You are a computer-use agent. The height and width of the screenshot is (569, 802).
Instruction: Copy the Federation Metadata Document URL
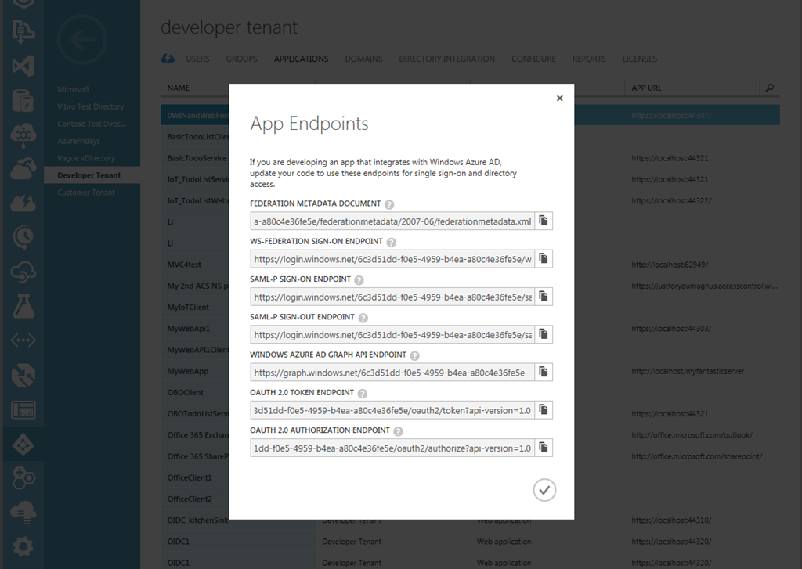click(544, 221)
